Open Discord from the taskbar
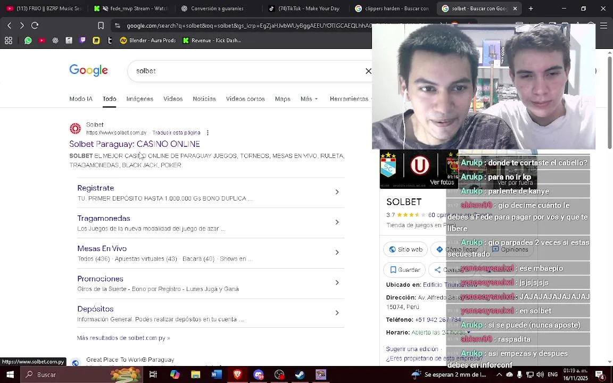613x383 pixels. (259, 374)
